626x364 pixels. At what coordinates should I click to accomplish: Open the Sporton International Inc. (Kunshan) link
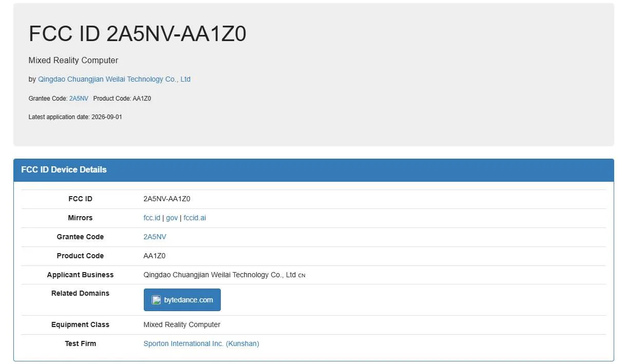(x=201, y=343)
